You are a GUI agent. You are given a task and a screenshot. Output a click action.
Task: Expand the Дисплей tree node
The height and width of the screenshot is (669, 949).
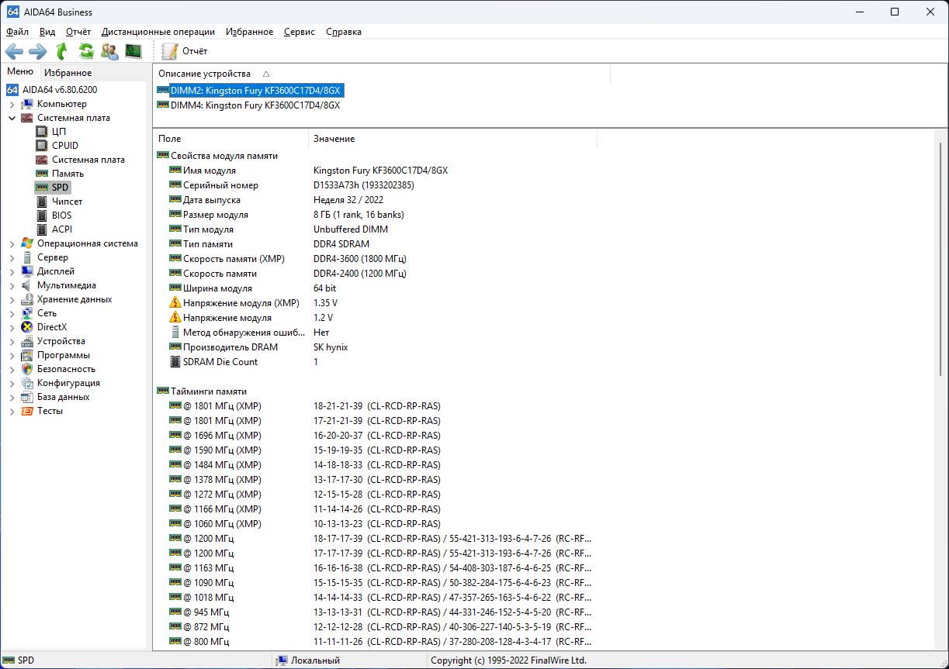[12, 271]
